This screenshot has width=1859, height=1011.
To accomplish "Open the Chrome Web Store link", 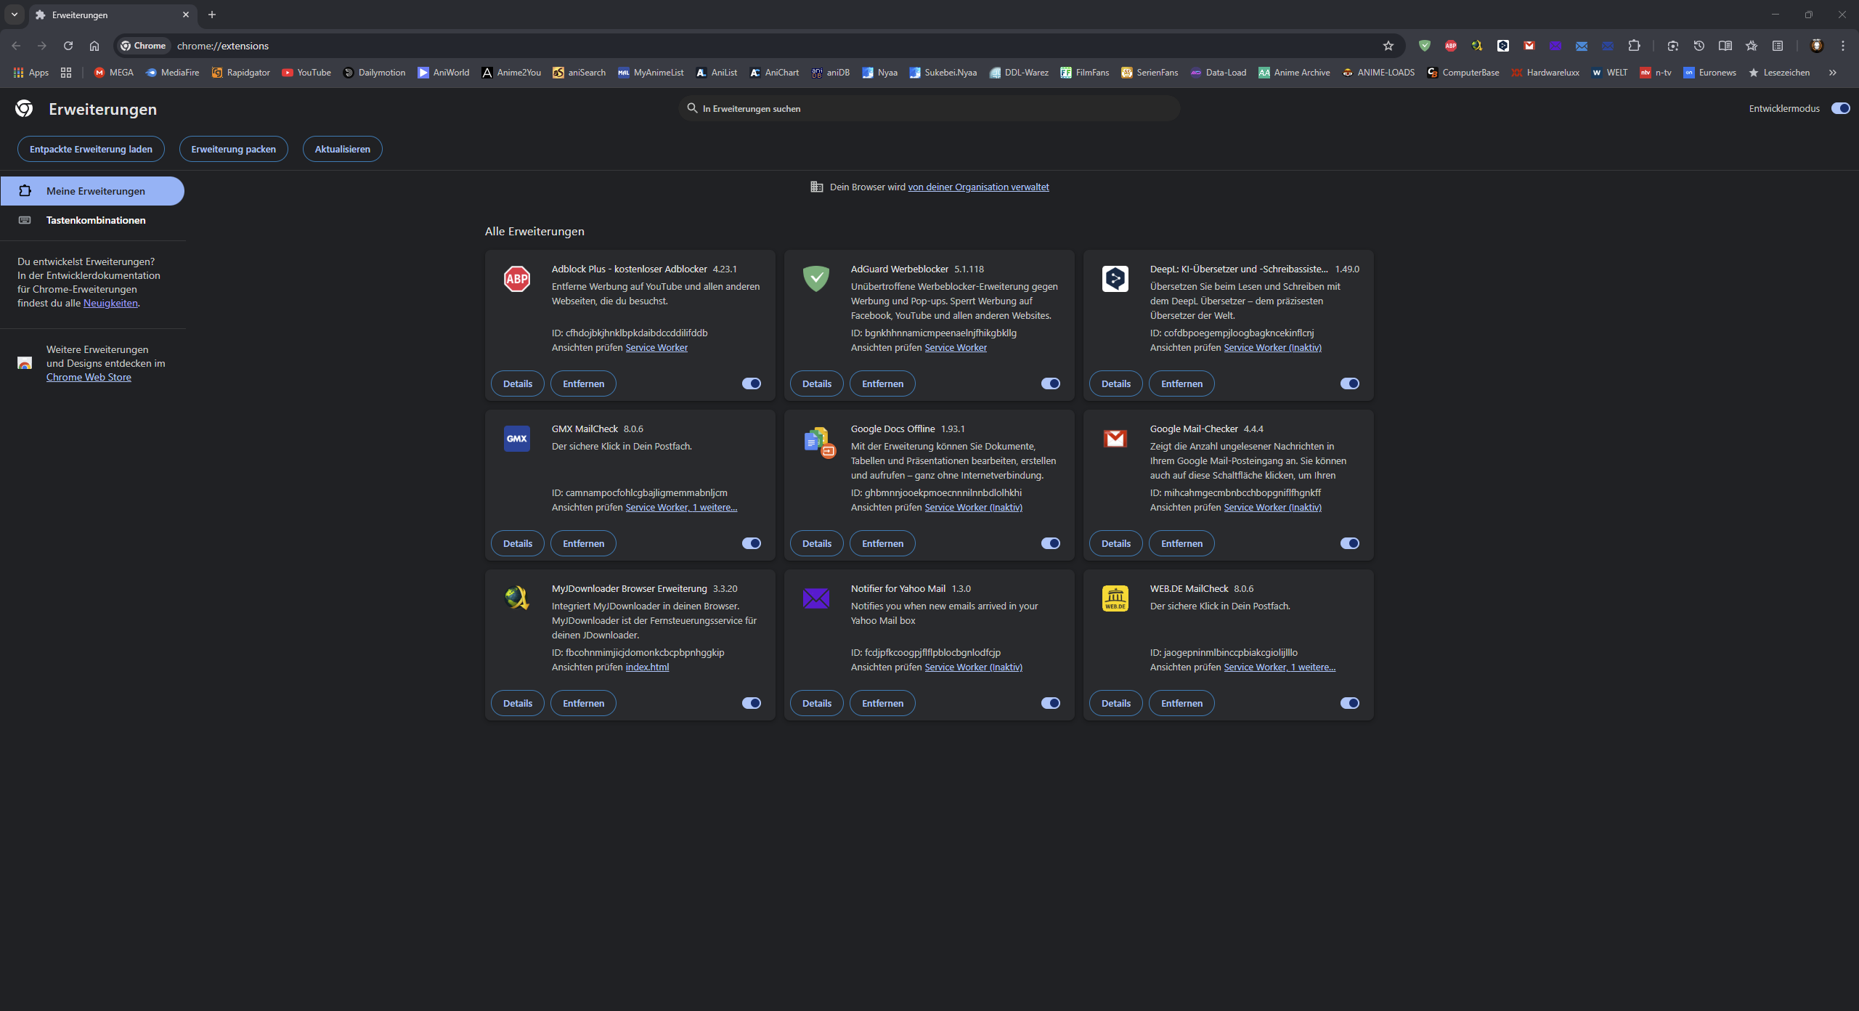I will pyautogui.click(x=89, y=377).
